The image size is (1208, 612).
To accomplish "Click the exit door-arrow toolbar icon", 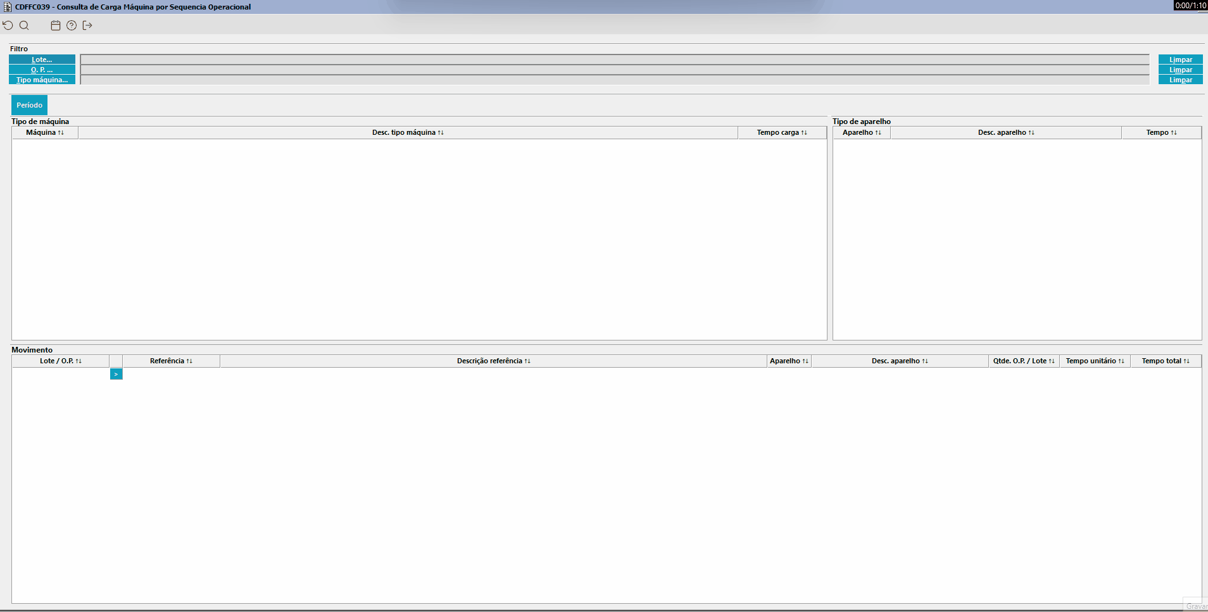I will 87,25.
